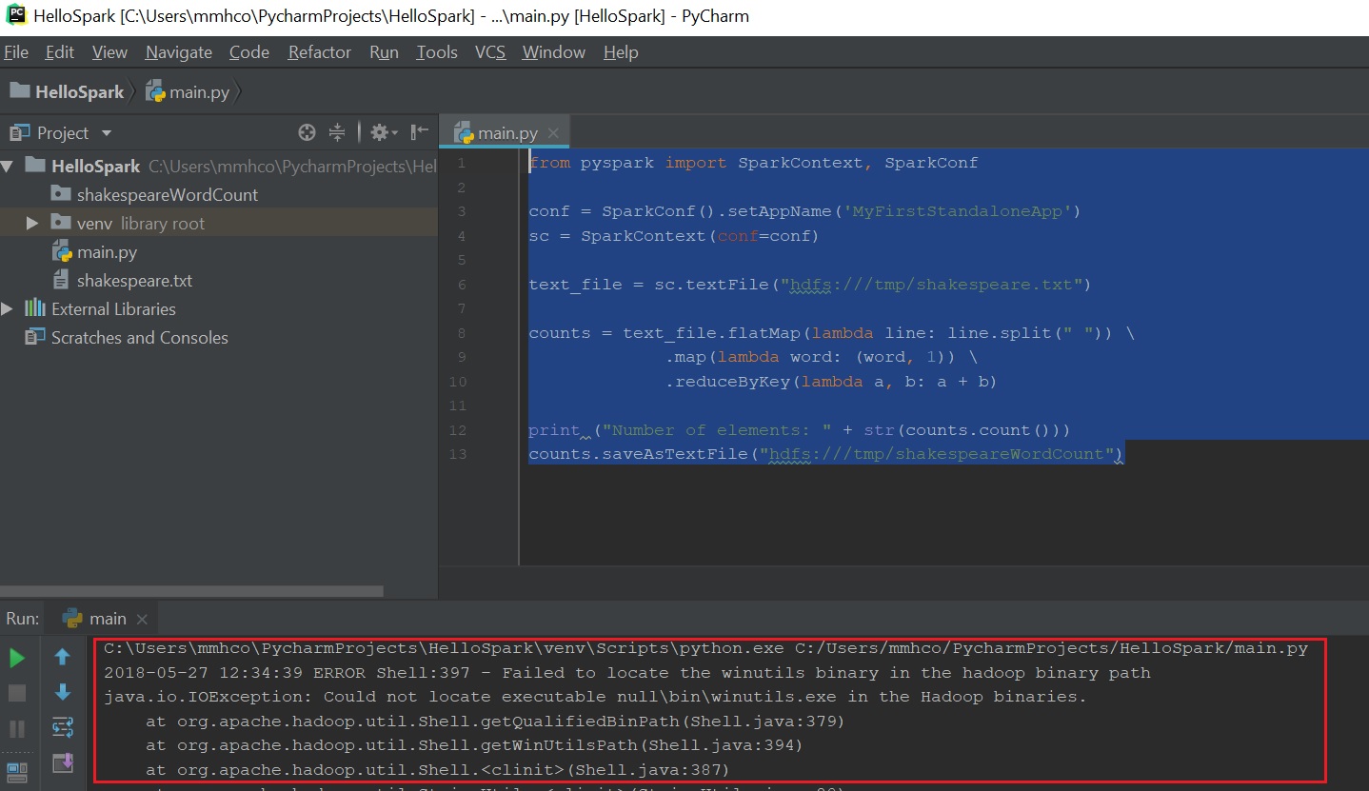The image size is (1369, 791).
Task: Open the Refactor menu
Action: [x=318, y=52]
